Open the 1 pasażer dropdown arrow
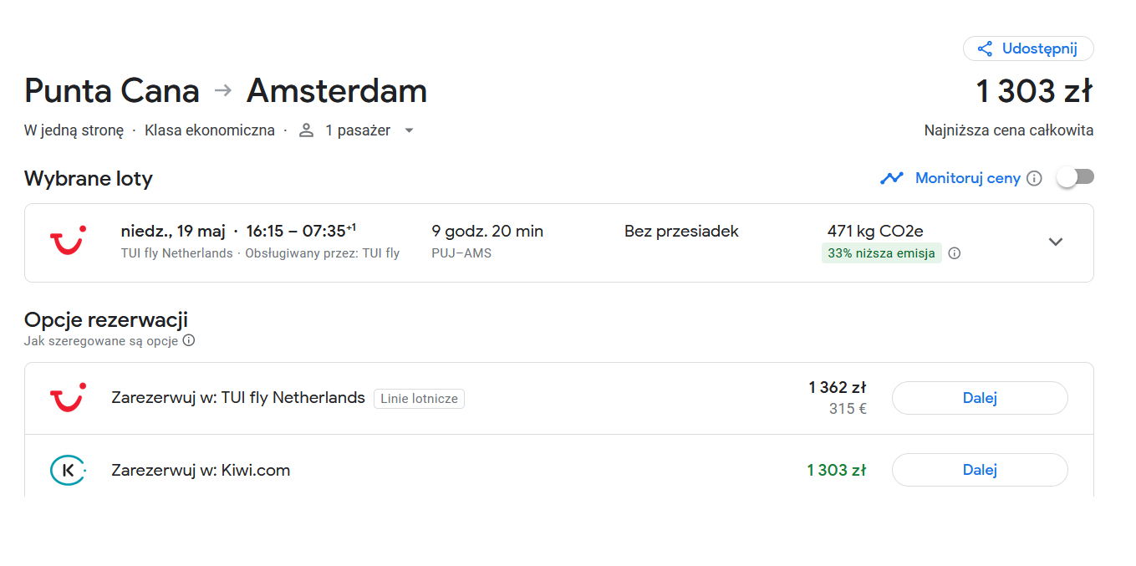This screenshot has width=1136, height=566. click(x=409, y=130)
